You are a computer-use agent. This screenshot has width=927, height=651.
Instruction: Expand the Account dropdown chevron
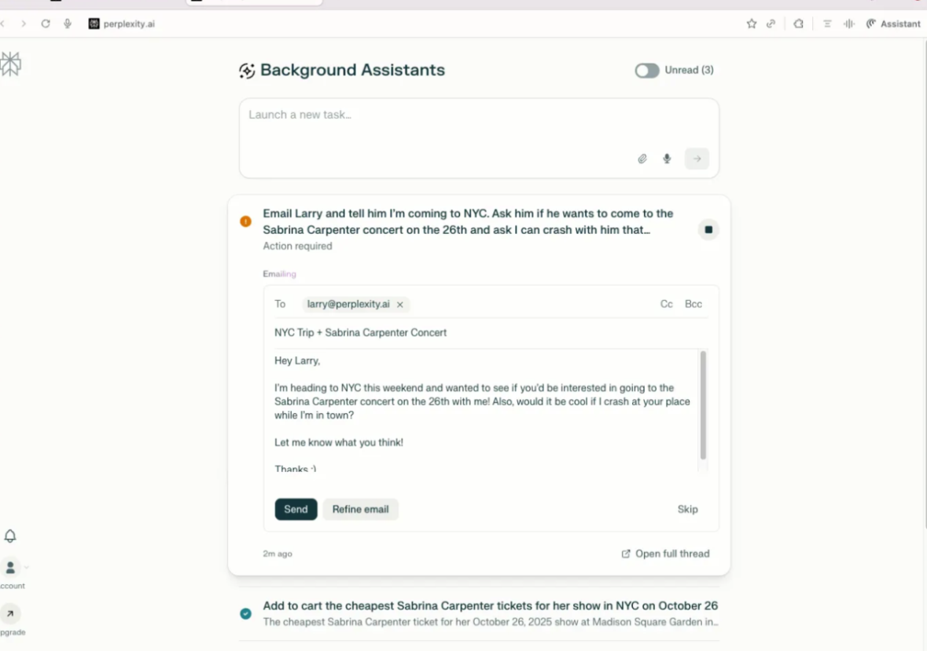coord(27,567)
